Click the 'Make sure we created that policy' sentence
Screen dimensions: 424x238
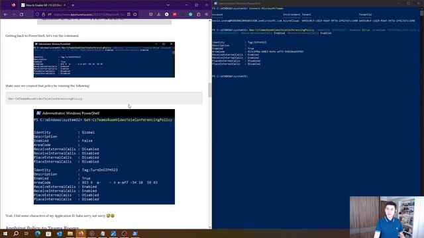48,86
